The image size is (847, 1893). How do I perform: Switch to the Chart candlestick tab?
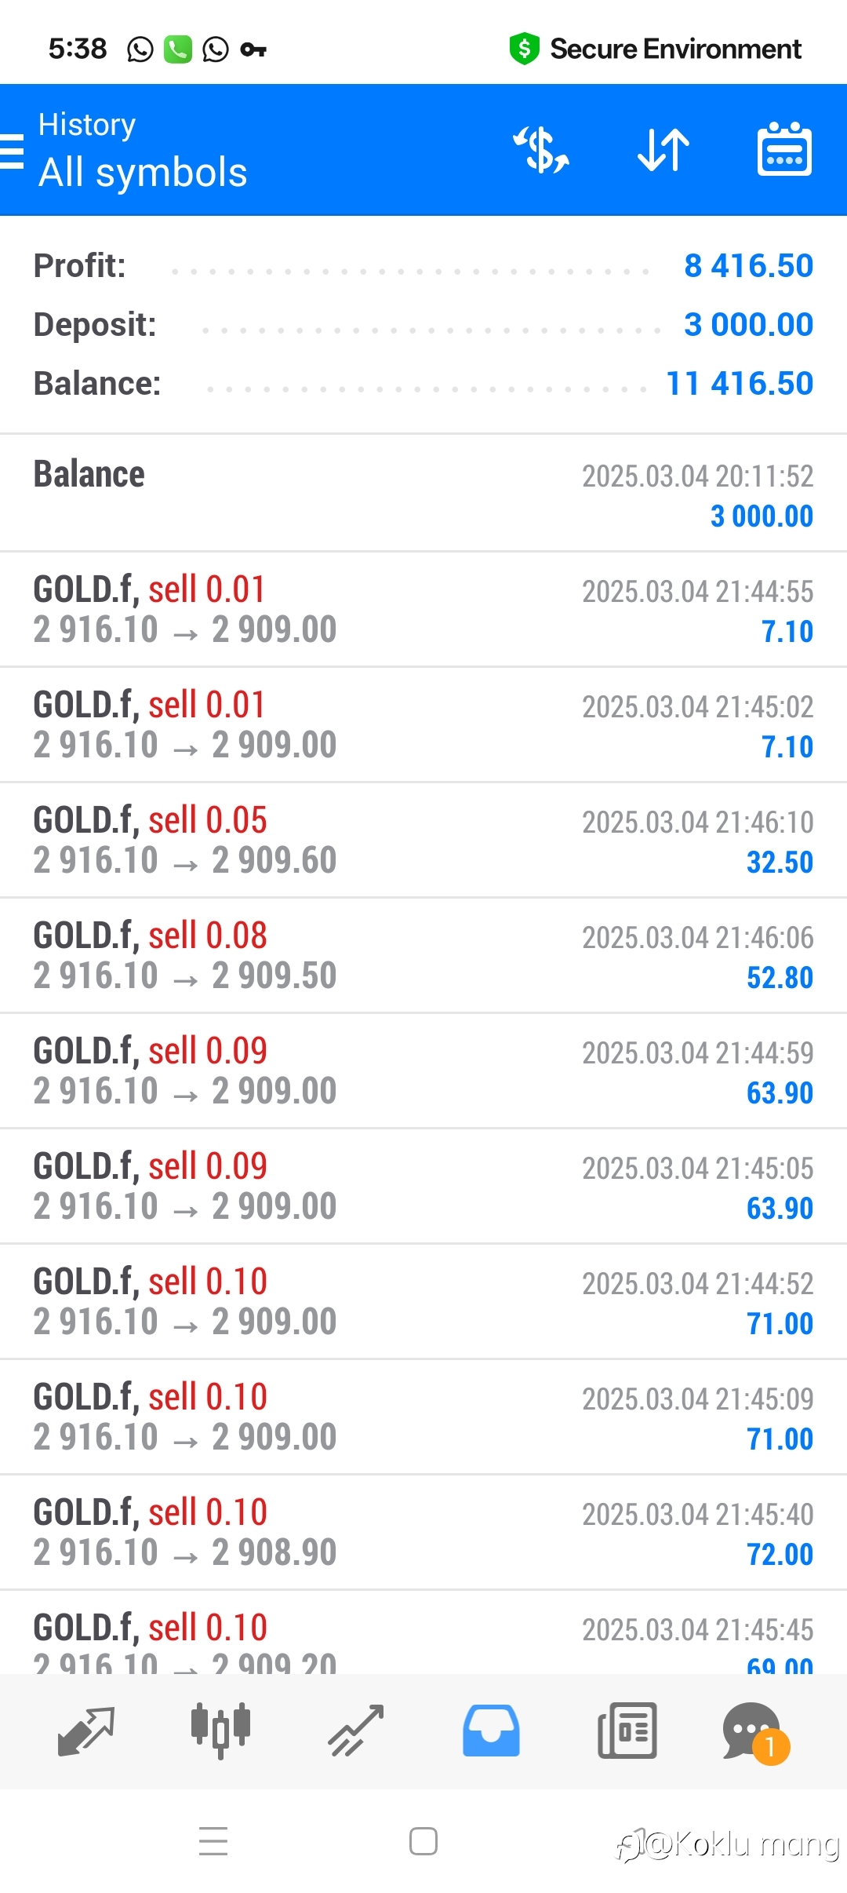point(220,1731)
